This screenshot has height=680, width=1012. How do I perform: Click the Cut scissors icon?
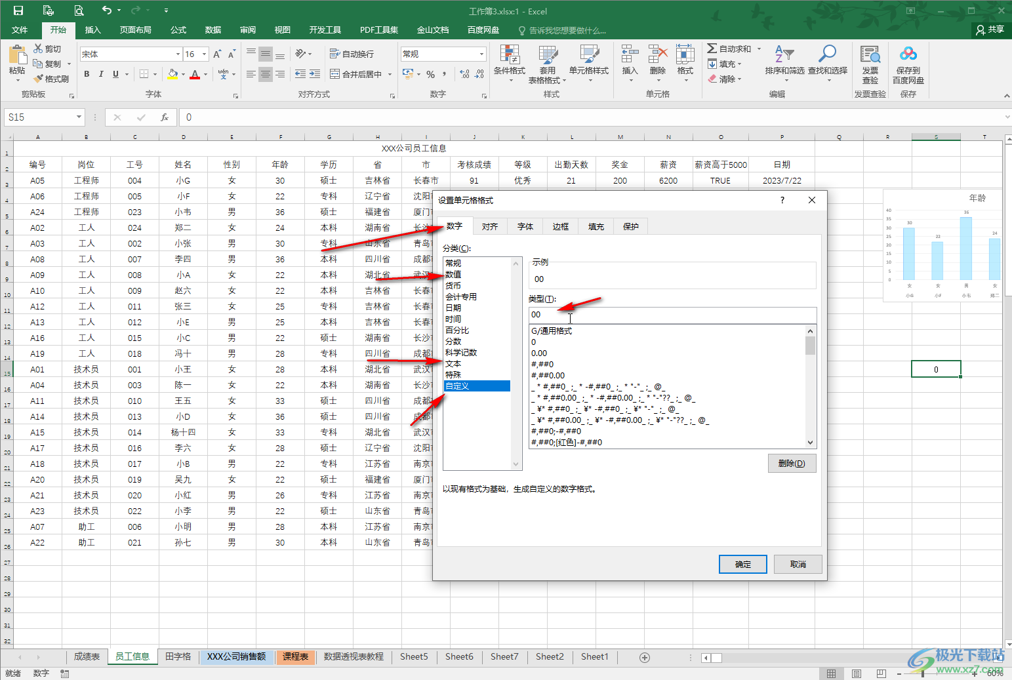(38, 49)
